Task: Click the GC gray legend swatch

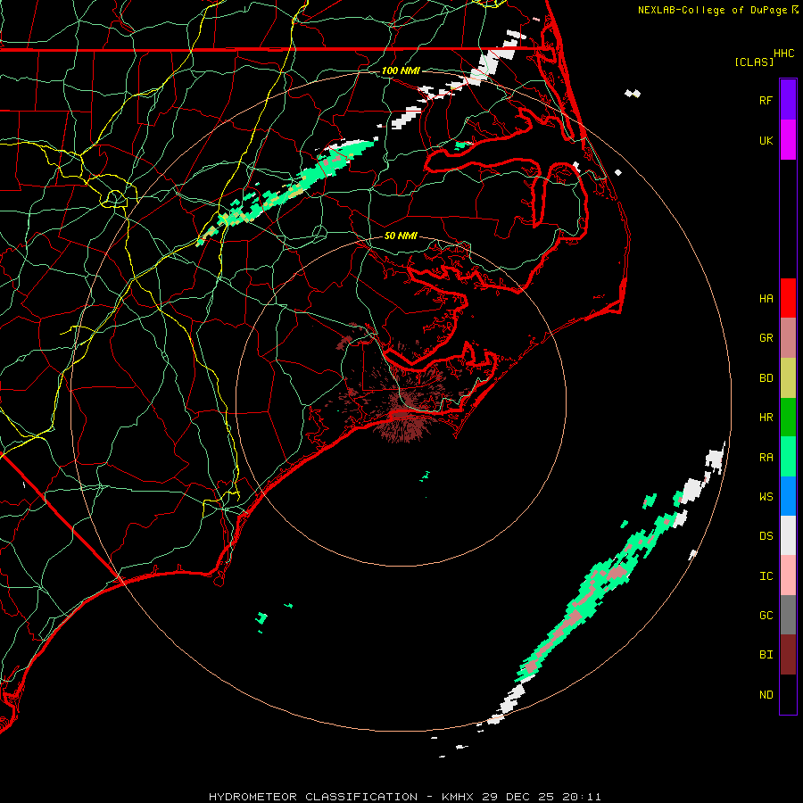Action: pyautogui.click(x=788, y=615)
